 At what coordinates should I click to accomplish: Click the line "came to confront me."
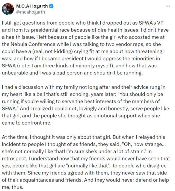pos(27,123)
